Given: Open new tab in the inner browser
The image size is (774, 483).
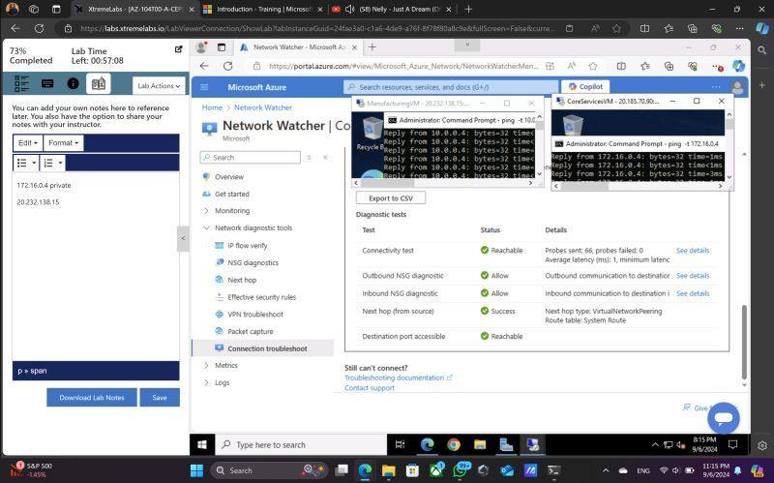Looking at the screenshot, I should [x=372, y=46].
